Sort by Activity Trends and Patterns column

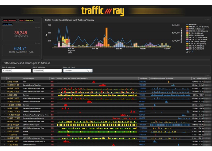tap(97, 79)
